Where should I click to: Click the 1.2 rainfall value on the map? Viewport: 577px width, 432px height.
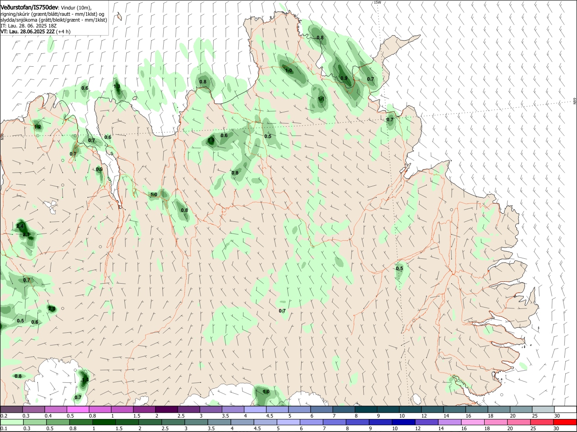[38, 127]
